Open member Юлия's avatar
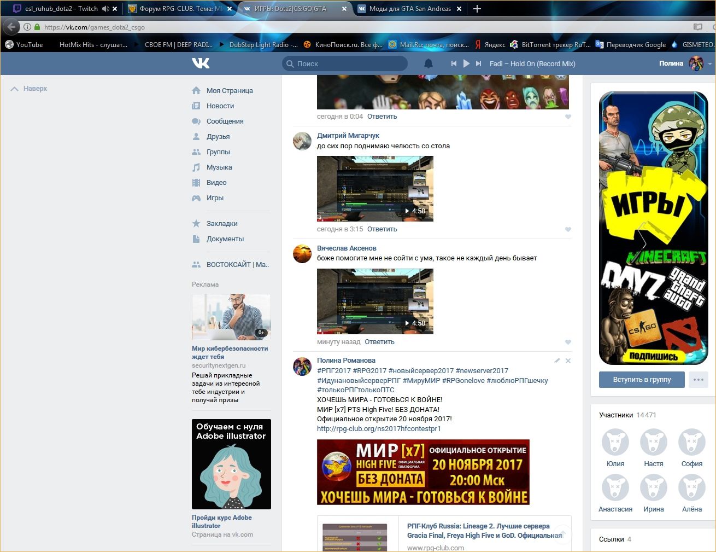 pos(615,443)
